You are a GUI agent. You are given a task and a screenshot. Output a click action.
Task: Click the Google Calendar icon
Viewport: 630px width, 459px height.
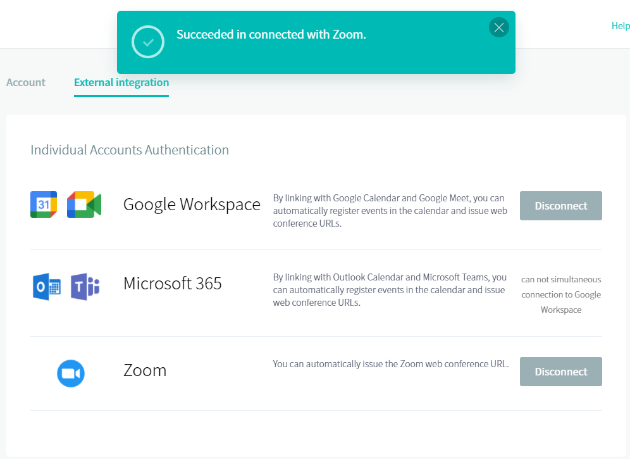click(44, 204)
